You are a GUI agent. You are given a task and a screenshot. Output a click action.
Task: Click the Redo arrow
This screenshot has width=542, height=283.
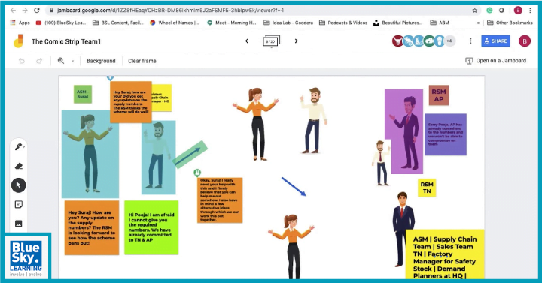click(x=39, y=61)
